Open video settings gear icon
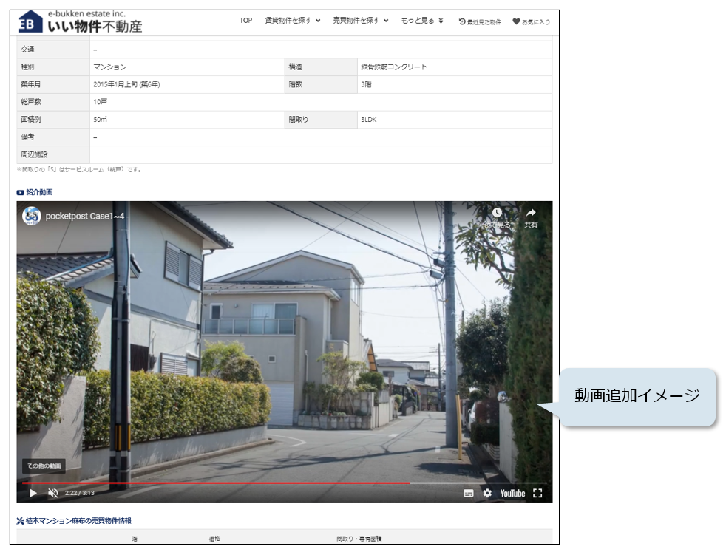The image size is (726, 555). (x=487, y=493)
